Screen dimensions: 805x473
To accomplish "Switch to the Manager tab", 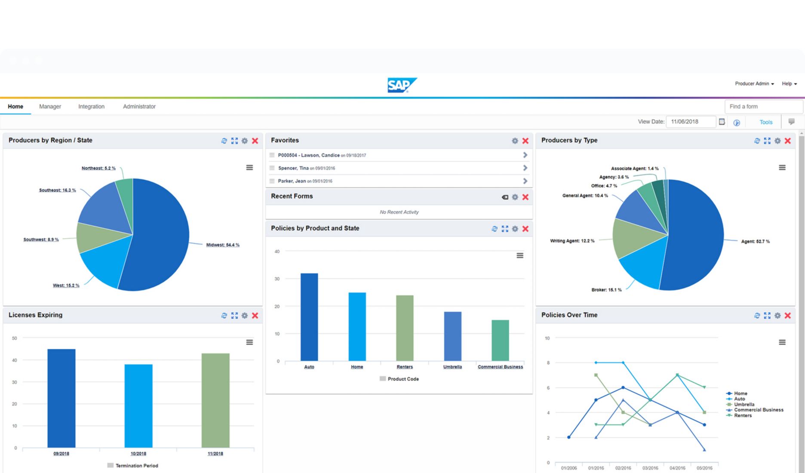I will [50, 106].
